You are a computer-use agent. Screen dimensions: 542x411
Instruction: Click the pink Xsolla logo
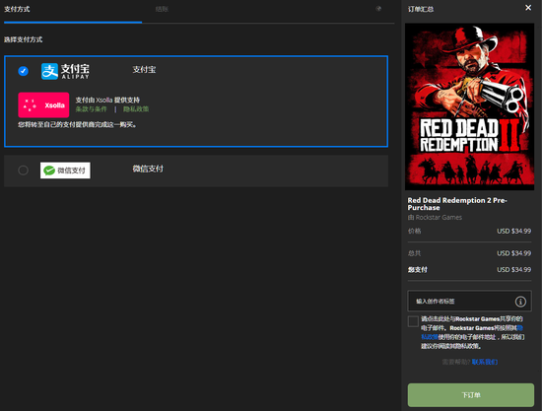point(43,104)
